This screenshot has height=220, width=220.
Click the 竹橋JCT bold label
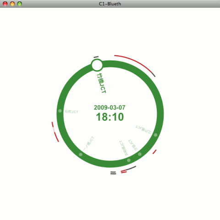click(x=101, y=83)
